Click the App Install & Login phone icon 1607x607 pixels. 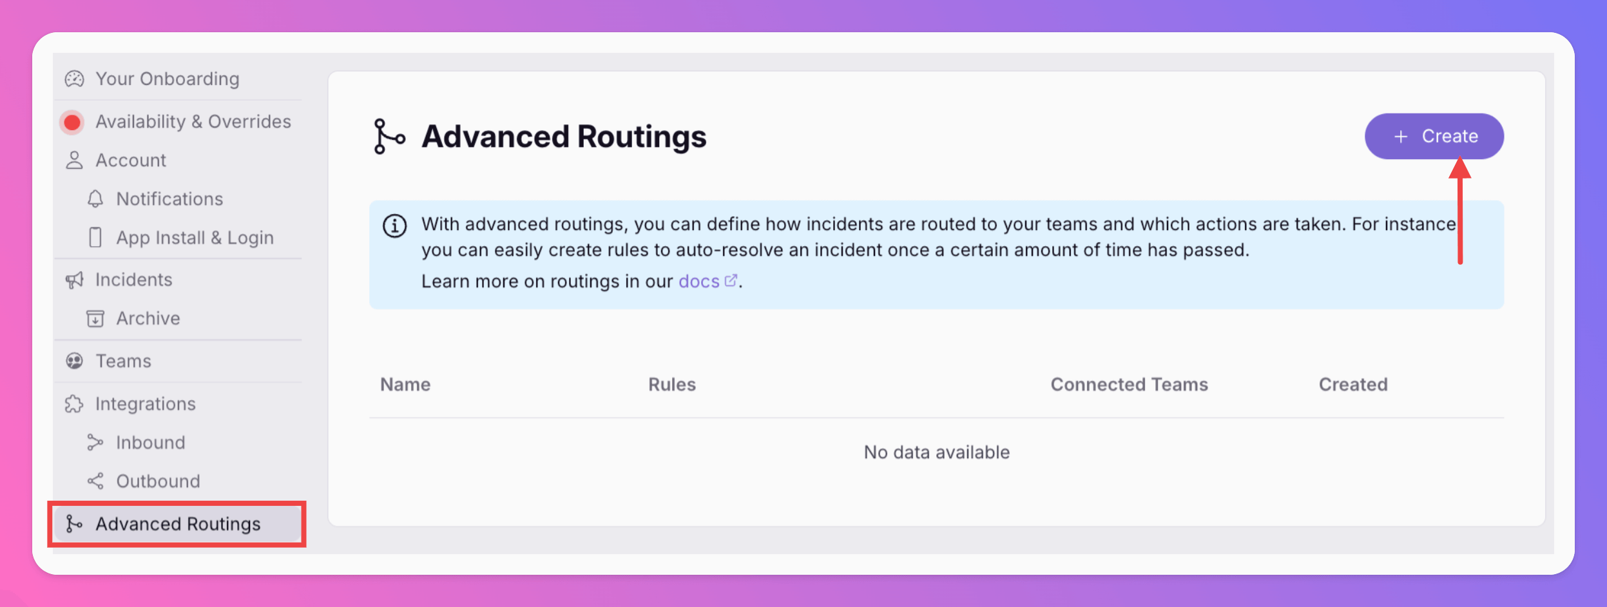click(95, 237)
